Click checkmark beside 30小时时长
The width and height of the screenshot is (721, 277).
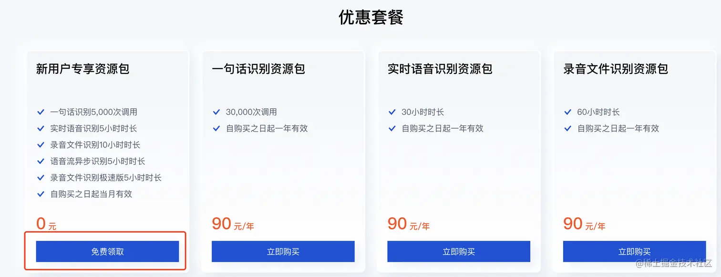(x=392, y=112)
